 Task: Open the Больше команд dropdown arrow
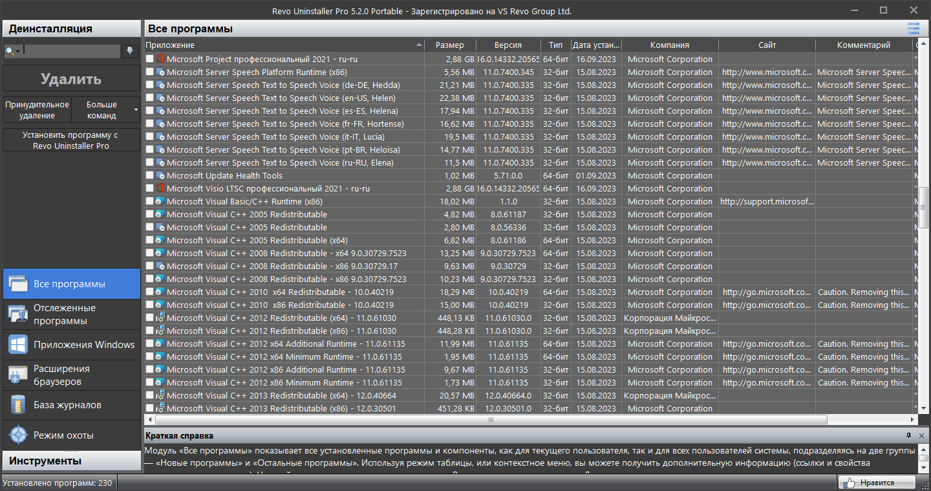pyautogui.click(x=136, y=109)
